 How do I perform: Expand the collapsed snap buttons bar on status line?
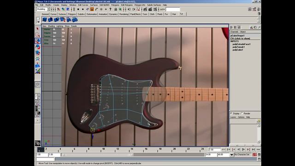pos(124,9)
